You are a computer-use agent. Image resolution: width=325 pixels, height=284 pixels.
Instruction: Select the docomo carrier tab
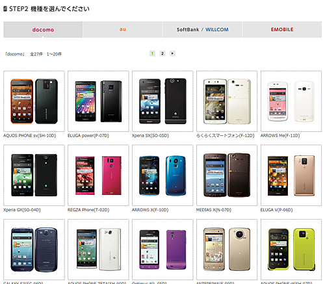[43, 29]
